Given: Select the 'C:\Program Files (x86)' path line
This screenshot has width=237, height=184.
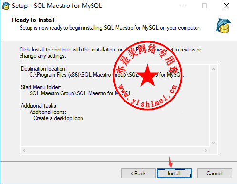Looking at the screenshot, I should 106,75.
